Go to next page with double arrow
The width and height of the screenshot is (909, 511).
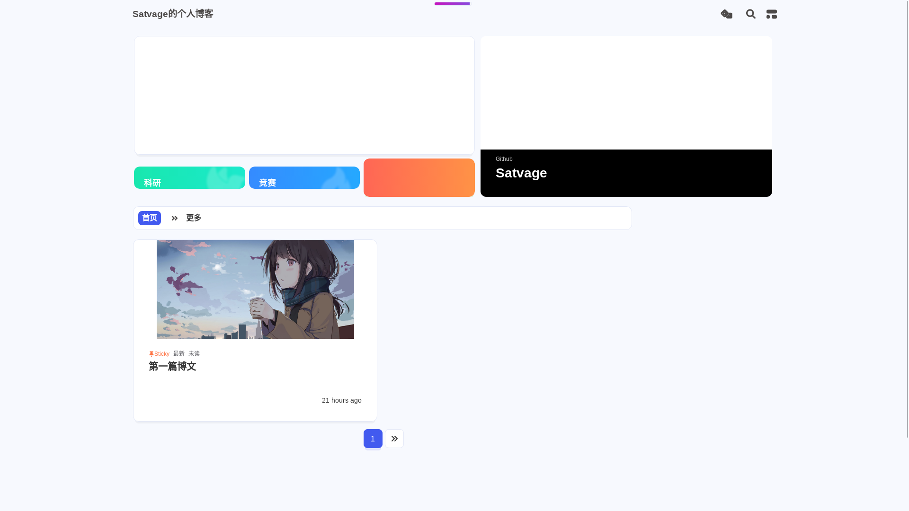coord(394,439)
